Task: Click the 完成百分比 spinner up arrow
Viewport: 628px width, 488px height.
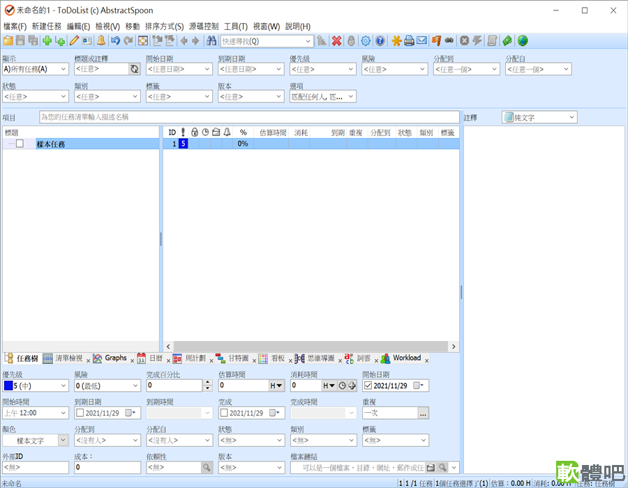Action: coord(207,383)
